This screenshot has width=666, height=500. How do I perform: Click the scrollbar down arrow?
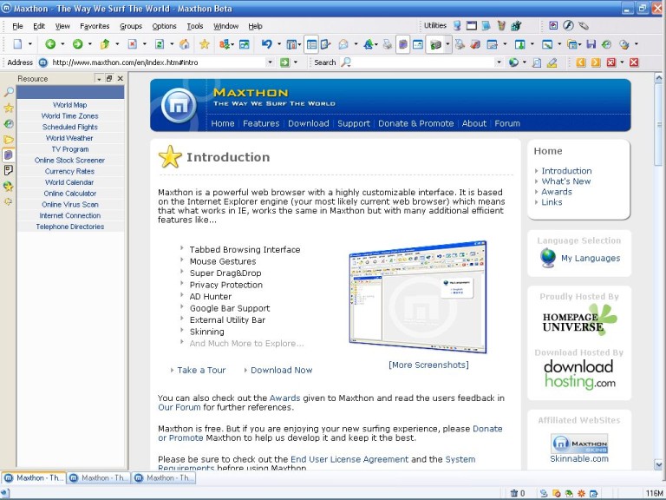click(658, 464)
